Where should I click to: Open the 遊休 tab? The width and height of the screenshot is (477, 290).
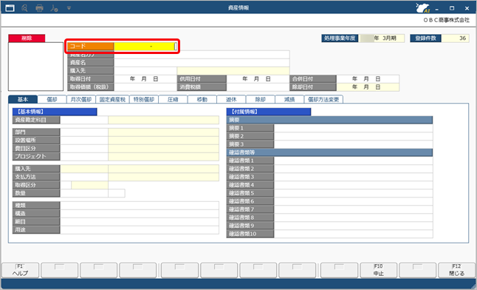[x=231, y=99]
